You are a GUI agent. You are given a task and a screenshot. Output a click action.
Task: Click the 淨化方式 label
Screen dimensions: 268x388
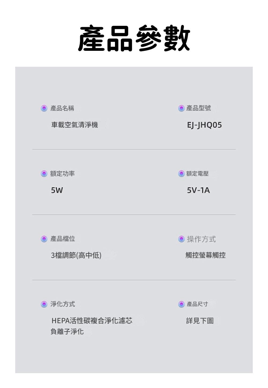(63, 304)
